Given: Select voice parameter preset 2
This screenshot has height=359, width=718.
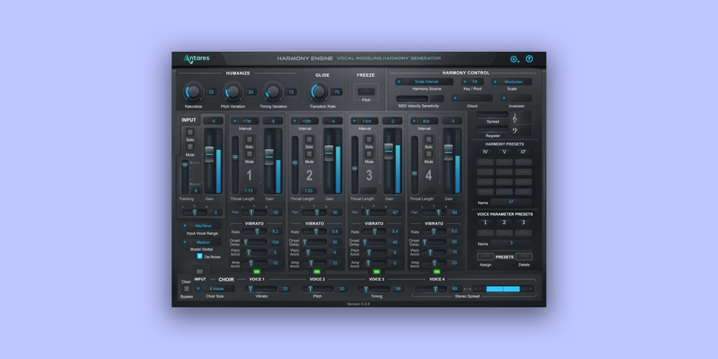Looking at the screenshot, I should click(504, 223).
